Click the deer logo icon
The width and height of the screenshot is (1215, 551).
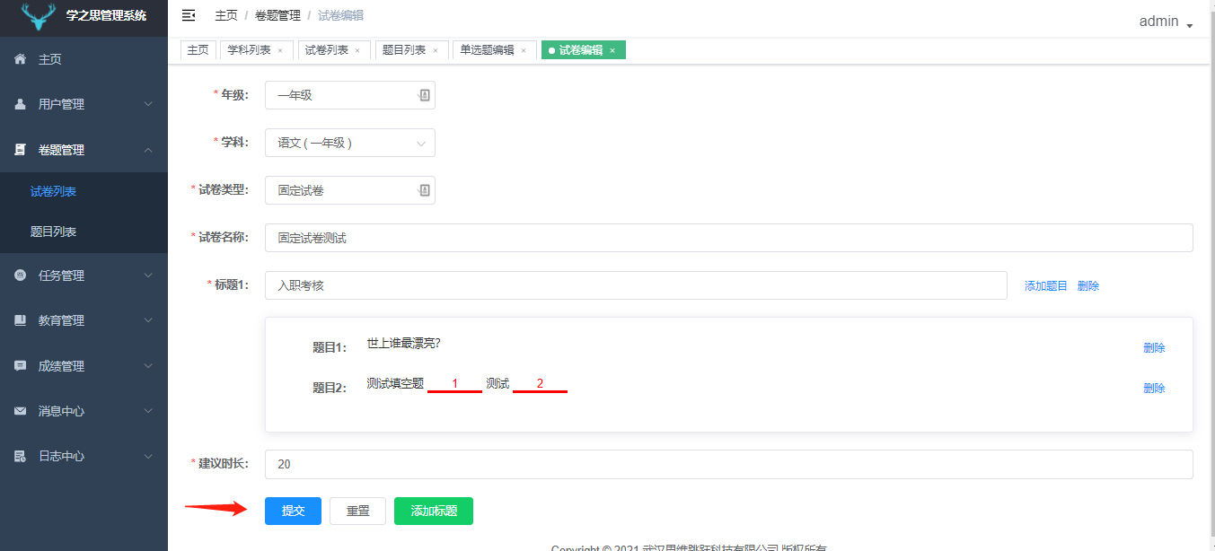pos(38,15)
